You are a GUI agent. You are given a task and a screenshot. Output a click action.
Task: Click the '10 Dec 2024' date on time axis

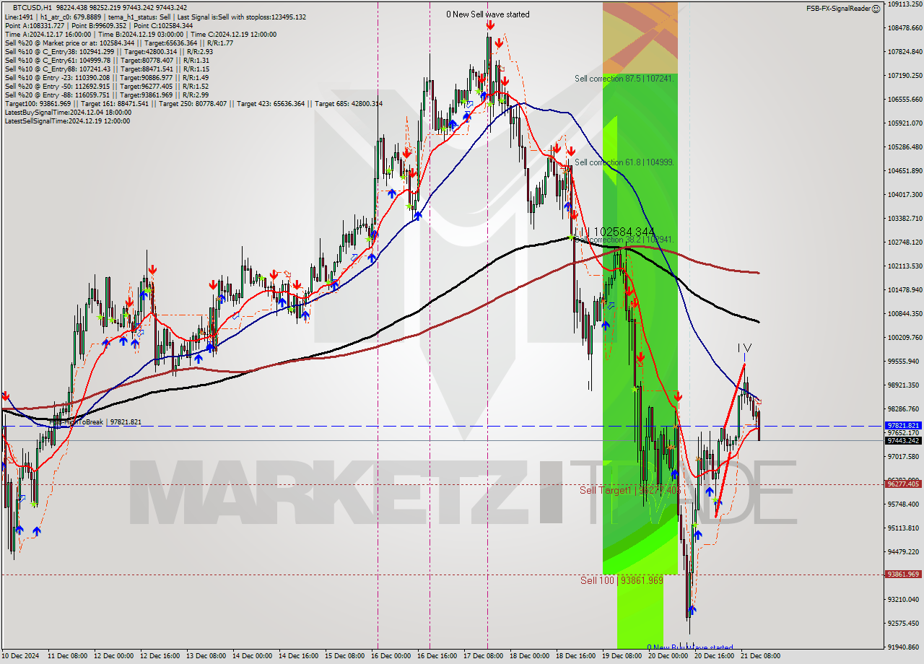pyautogui.click(x=20, y=656)
